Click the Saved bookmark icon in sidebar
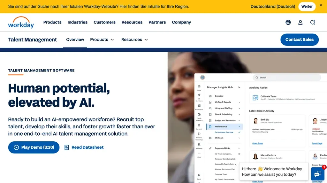The width and height of the screenshot is (327, 183). [x=199, y=175]
